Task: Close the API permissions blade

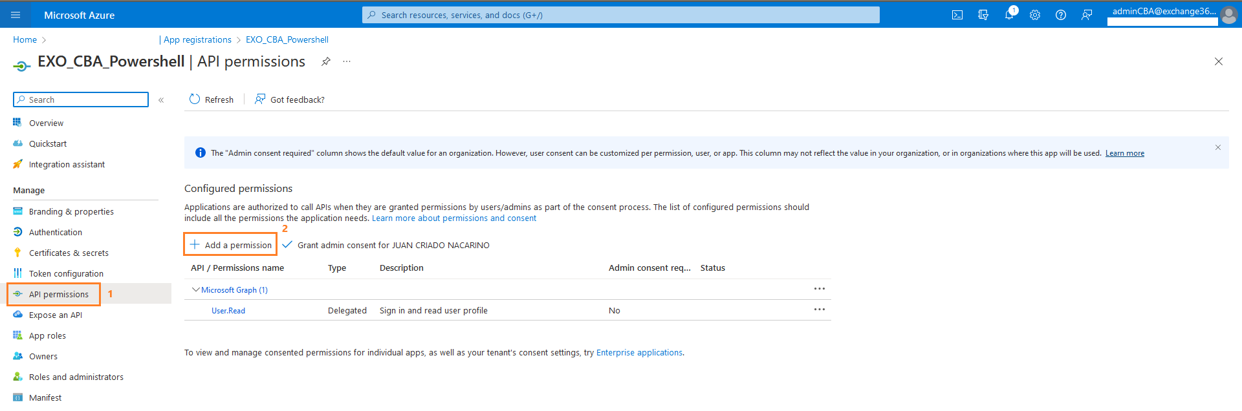Action: point(1219,61)
